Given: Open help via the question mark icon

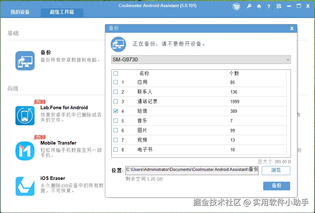Looking at the screenshot, I should coord(268,6).
